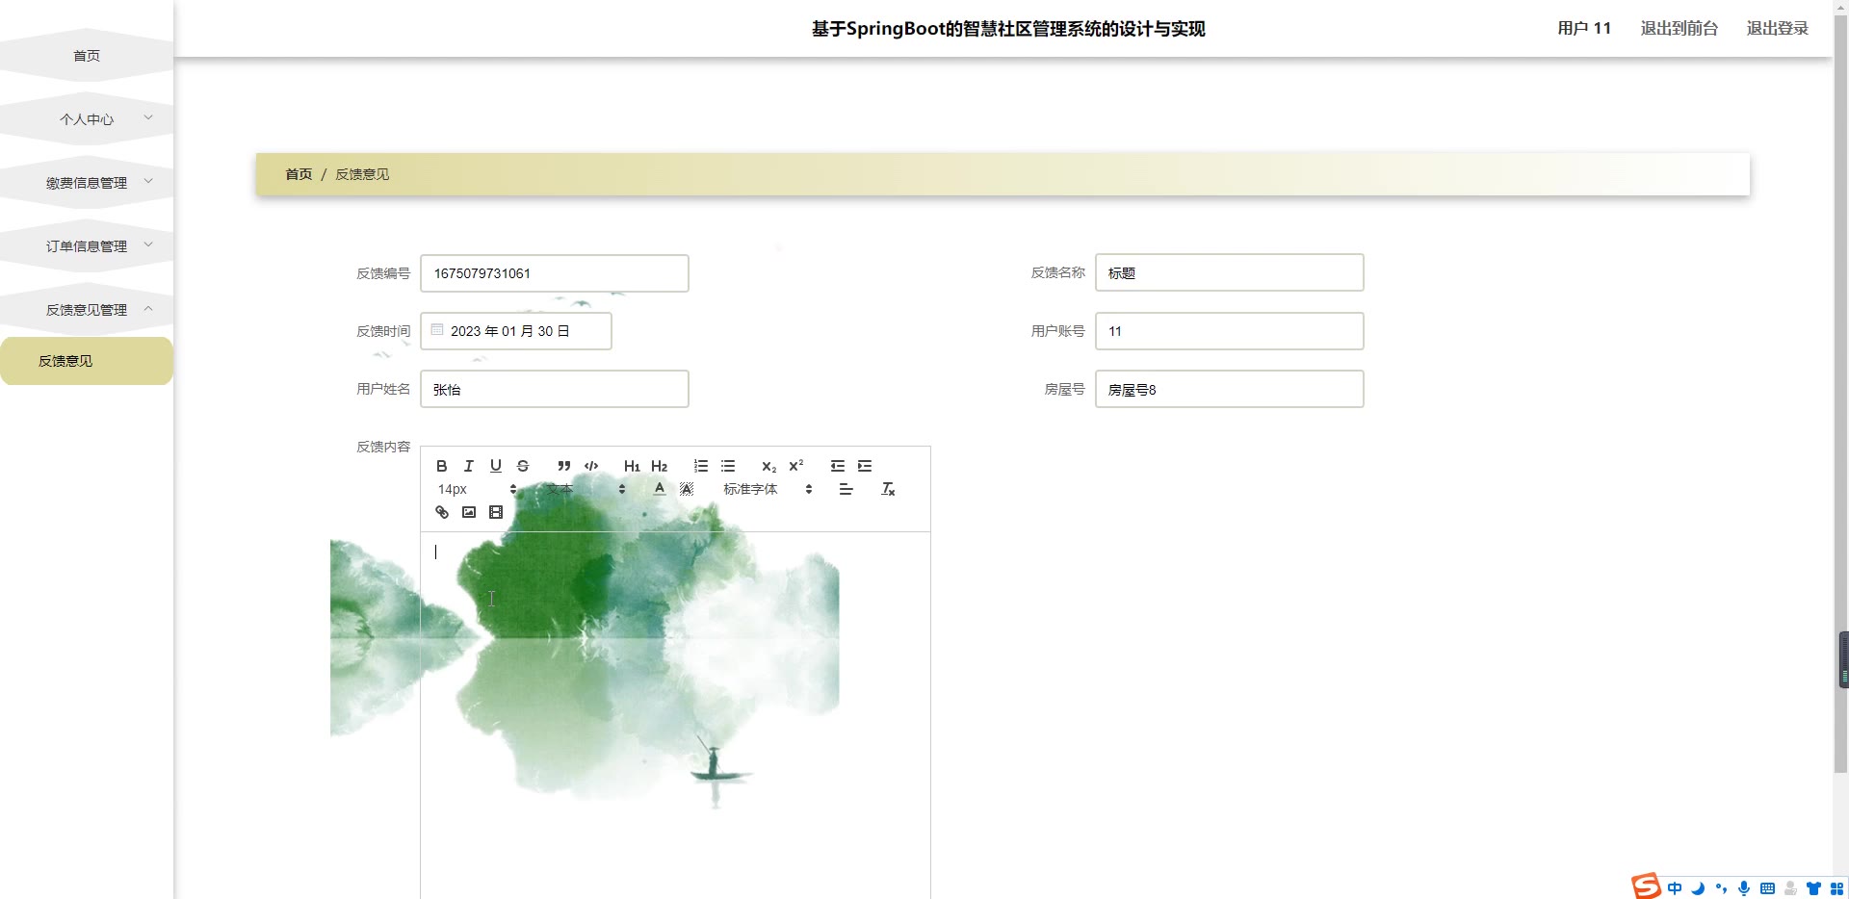Toggle Chinese/English input mode 中
Image resolution: width=1849 pixels, height=899 pixels.
coord(1675,888)
